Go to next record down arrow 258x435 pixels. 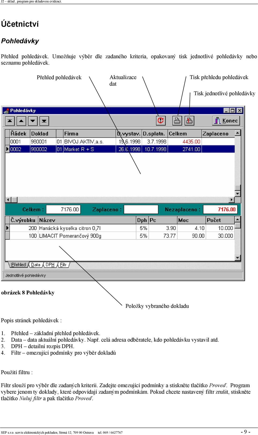(33, 121)
